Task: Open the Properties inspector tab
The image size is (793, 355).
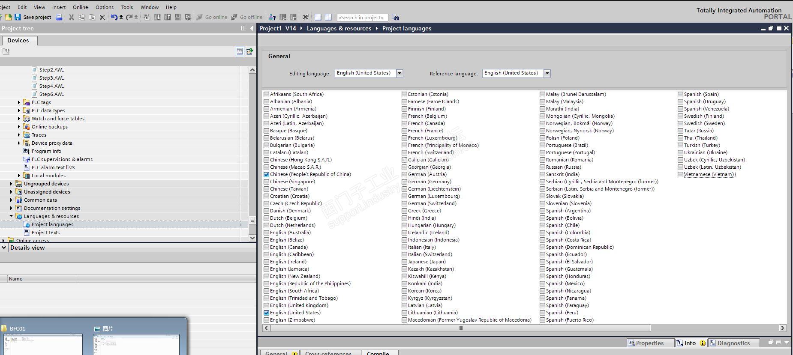Action: click(650, 343)
